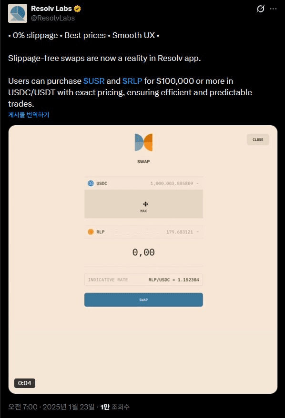Viewport: 285px width, 418px height.
Task: Click the USDC token icon in the swap panel
Action: pos(91,183)
